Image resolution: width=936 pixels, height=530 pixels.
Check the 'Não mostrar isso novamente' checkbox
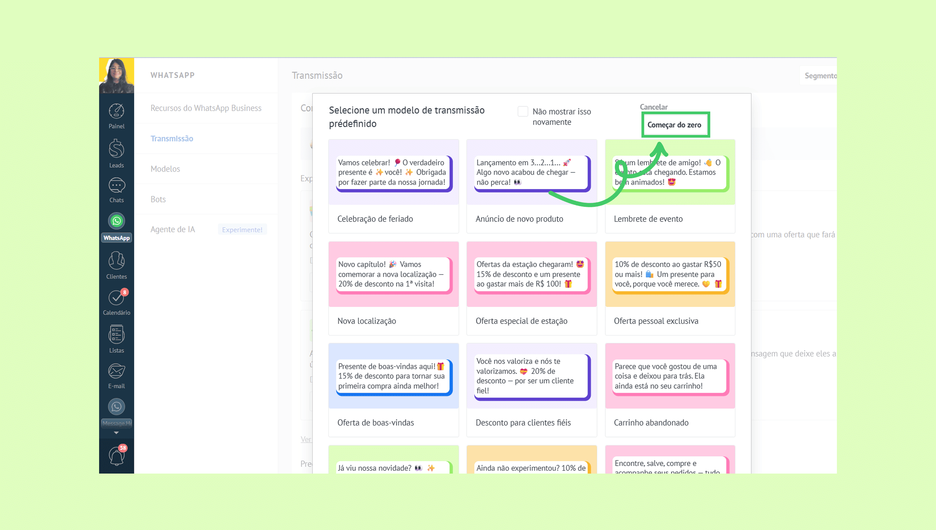click(523, 112)
